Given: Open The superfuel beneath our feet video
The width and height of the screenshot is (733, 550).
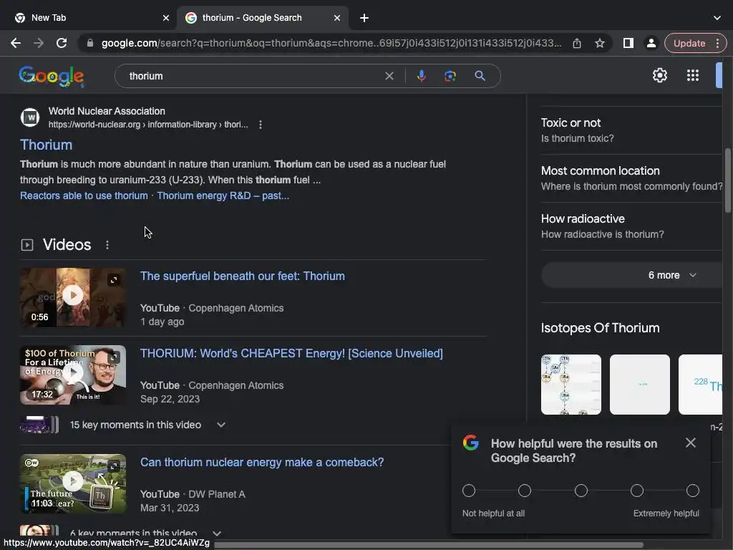Looking at the screenshot, I should (x=243, y=276).
